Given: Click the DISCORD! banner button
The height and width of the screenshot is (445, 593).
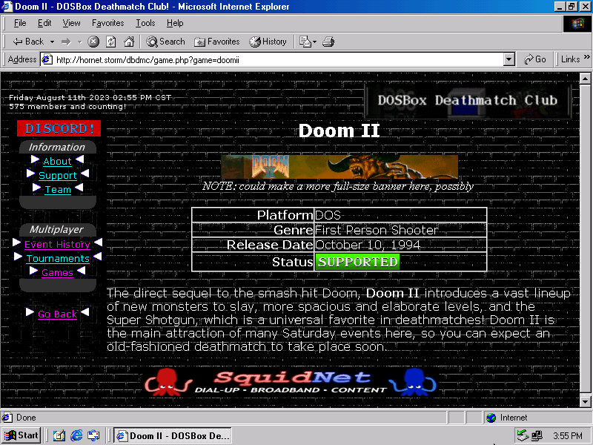Looking at the screenshot, I should tap(59, 128).
